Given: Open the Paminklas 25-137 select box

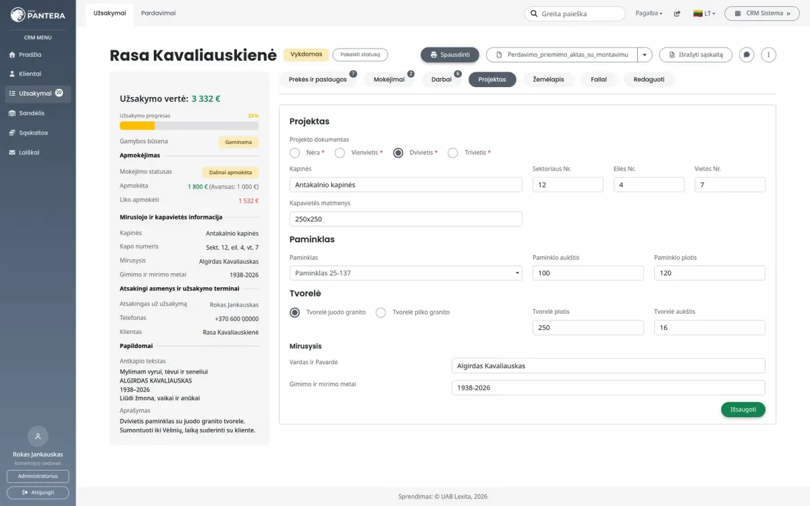Looking at the screenshot, I should (406, 273).
